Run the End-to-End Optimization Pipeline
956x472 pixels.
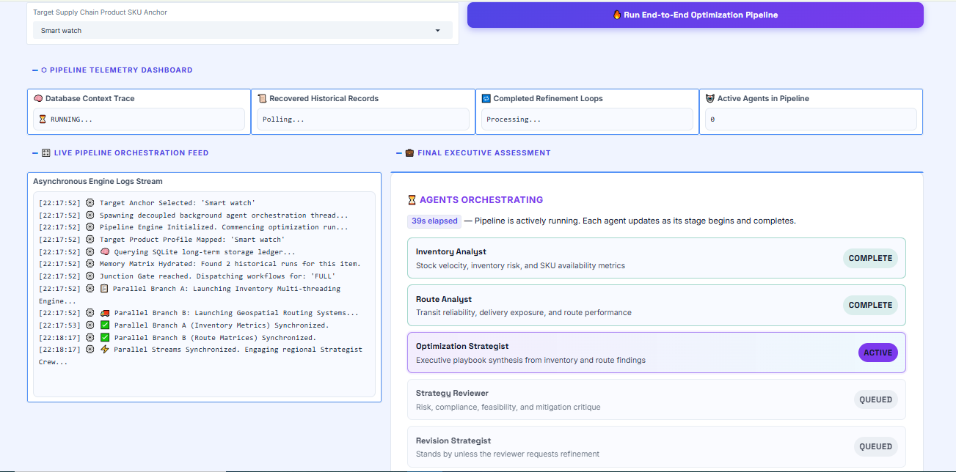tap(695, 15)
